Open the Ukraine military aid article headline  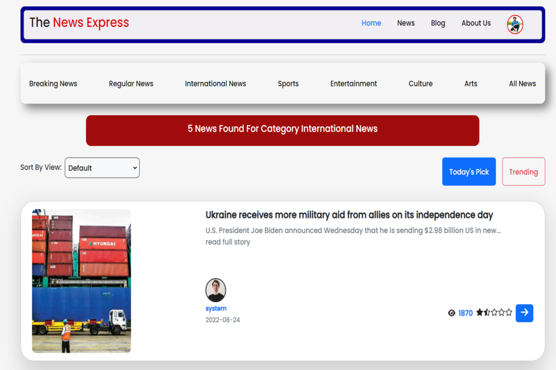click(x=349, y=215)
